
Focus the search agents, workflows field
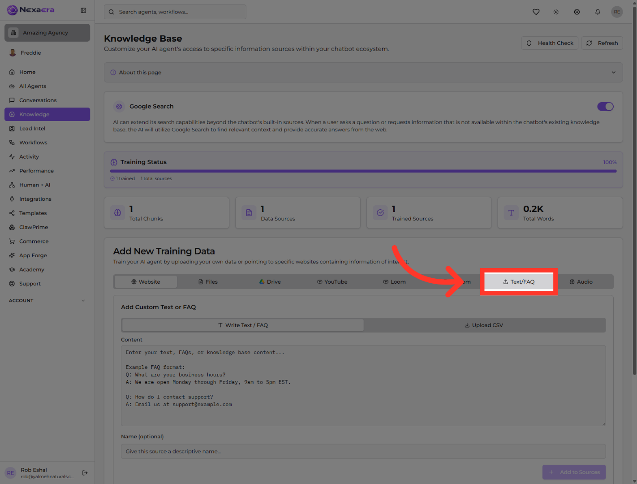click(x=175, y=12)
